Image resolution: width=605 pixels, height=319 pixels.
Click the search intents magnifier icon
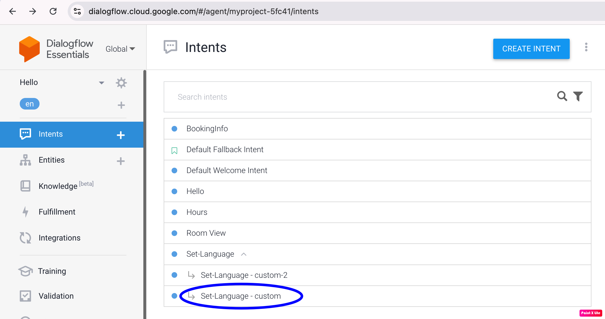(x=562, y=96)
